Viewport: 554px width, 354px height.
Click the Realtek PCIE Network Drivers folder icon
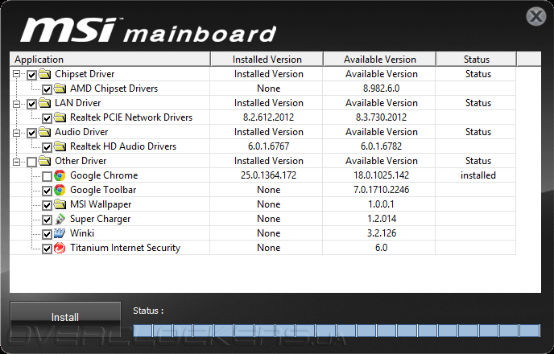point(60,117)
